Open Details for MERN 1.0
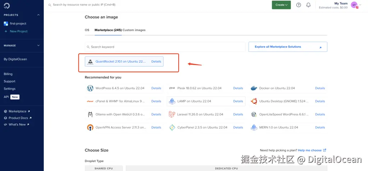The width and height of the screenshot is (368, 171). pyautogui.click(x=320, y=128)
